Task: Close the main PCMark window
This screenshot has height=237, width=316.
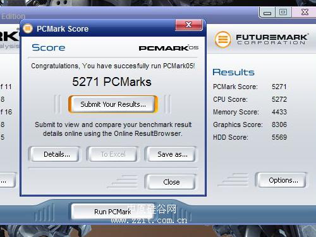Action: 305,12
